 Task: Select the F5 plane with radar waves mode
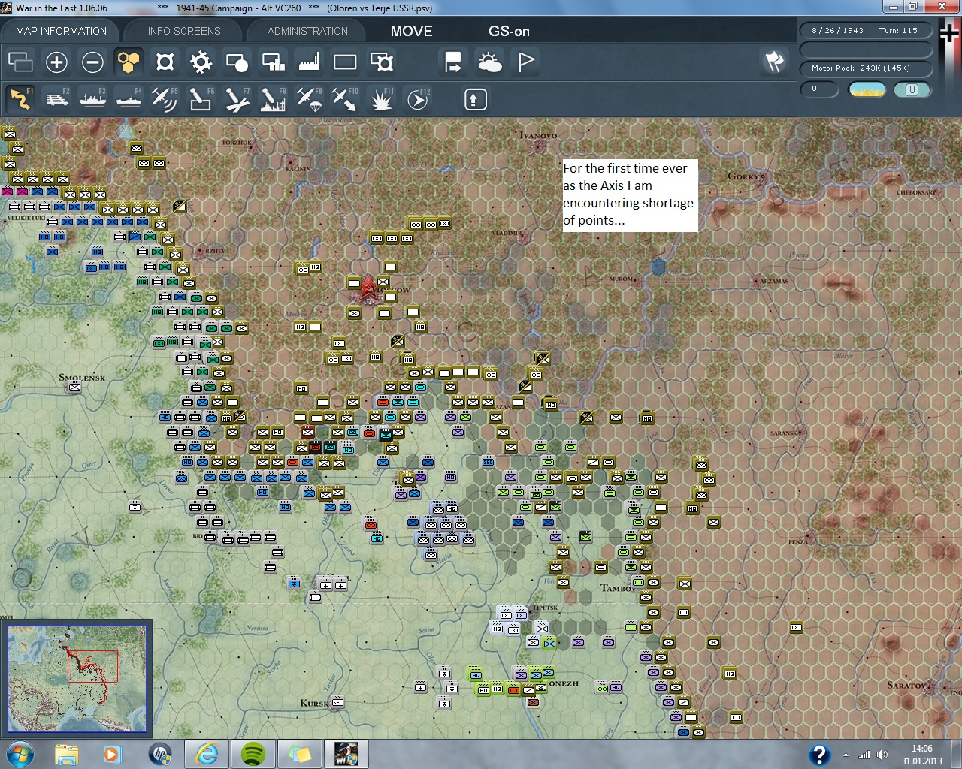[165, 99]
